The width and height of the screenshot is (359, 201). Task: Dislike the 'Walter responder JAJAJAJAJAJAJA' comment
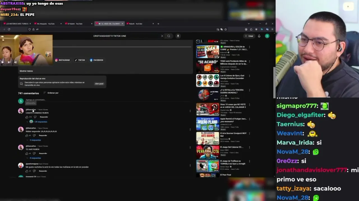point(34,135)
